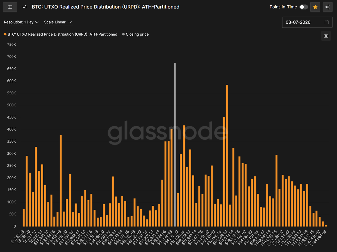The image size is (337, 252).
Task: Toggle URPD ATH-Partitioned legend series
Action: [x=61, y=34]
